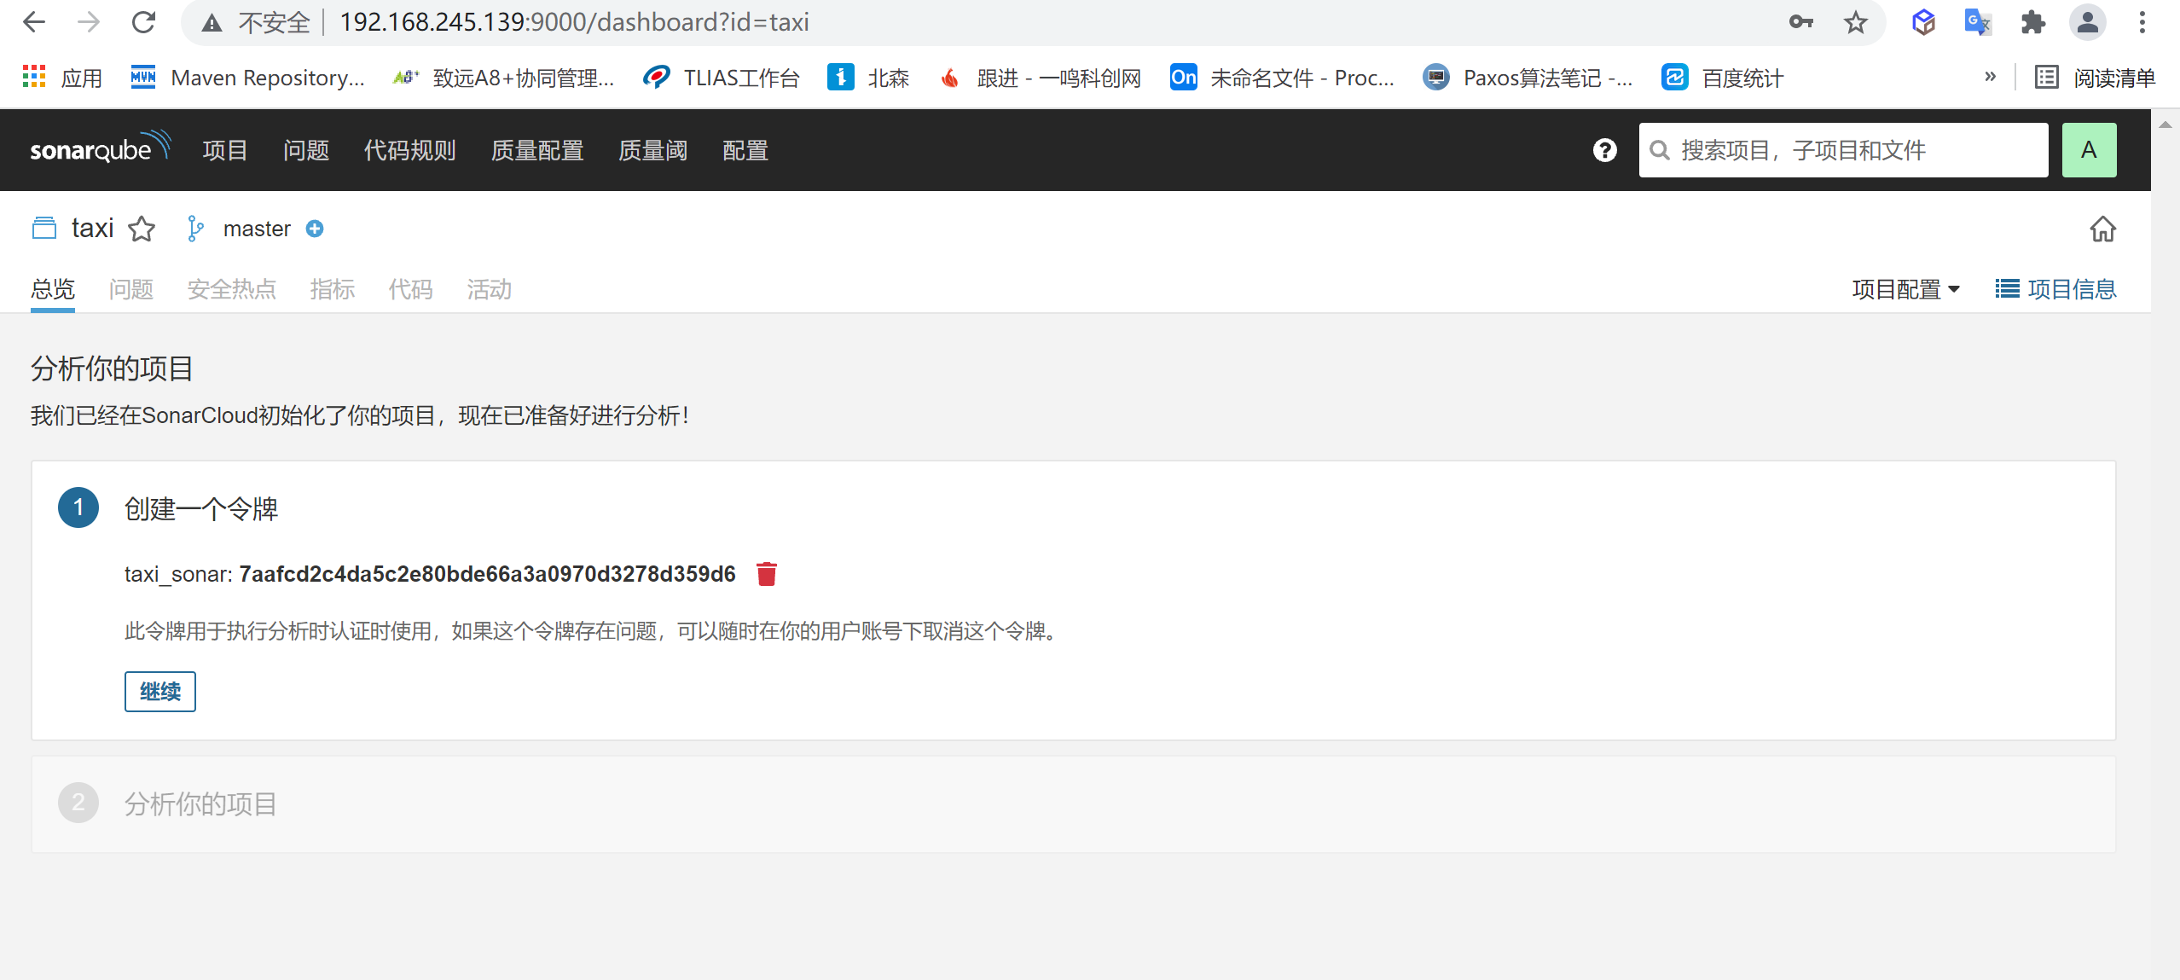2180x980 pixels.
Task: Expand the 项目配置 dropdown
Action: click(1905, 289)
